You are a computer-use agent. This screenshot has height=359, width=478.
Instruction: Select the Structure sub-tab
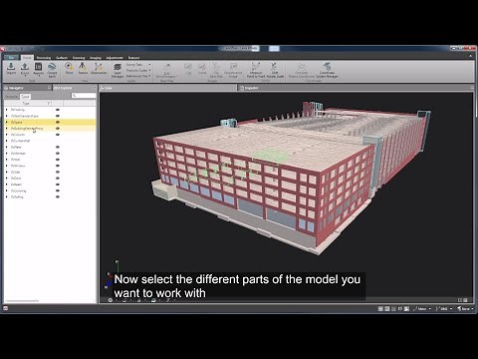coord(12,97)
